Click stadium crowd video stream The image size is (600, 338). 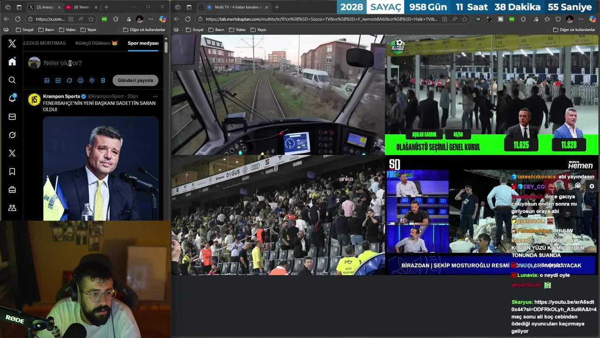click(278, 215)
